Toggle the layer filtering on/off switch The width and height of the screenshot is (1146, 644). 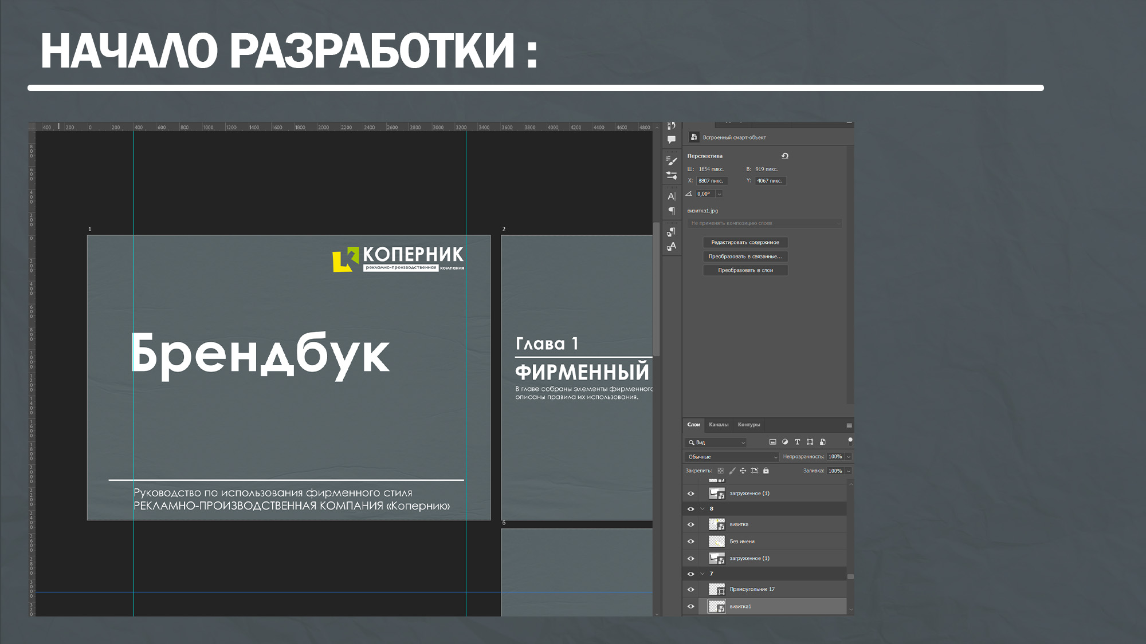point(850,441)
